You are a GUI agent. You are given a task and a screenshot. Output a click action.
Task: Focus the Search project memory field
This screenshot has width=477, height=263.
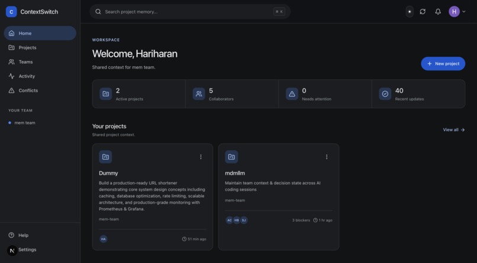tap(190, 12)
